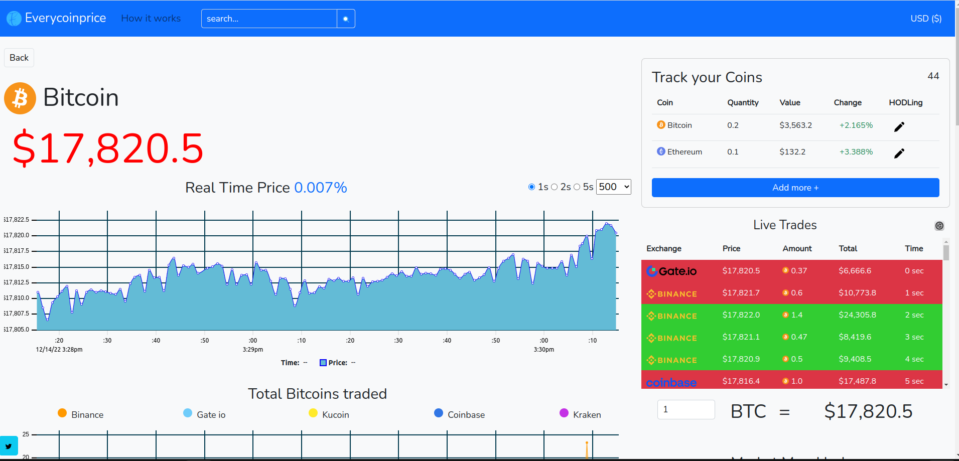Select the 2s refresh interval

click(554, 187)
